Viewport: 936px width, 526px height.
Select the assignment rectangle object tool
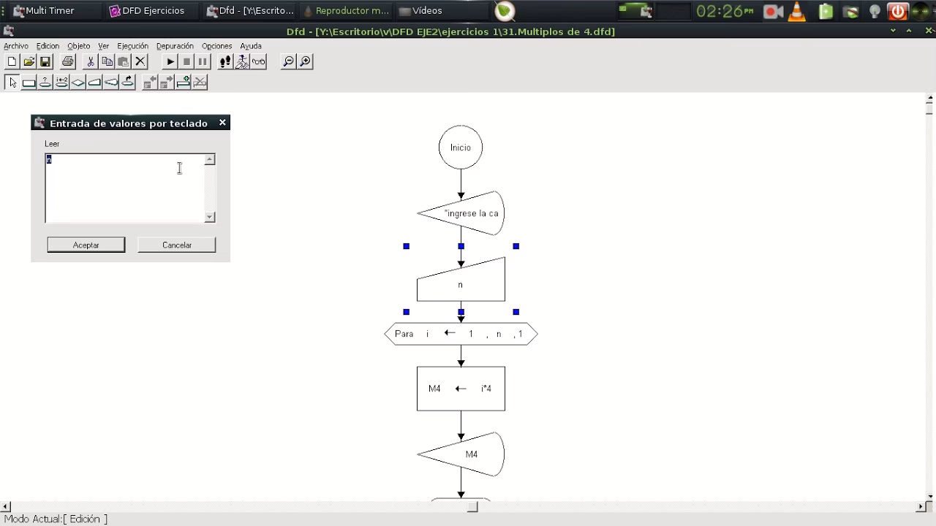(29, 83)
